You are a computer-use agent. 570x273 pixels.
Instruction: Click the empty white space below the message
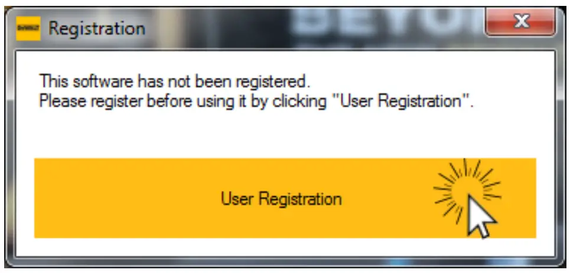285,134
